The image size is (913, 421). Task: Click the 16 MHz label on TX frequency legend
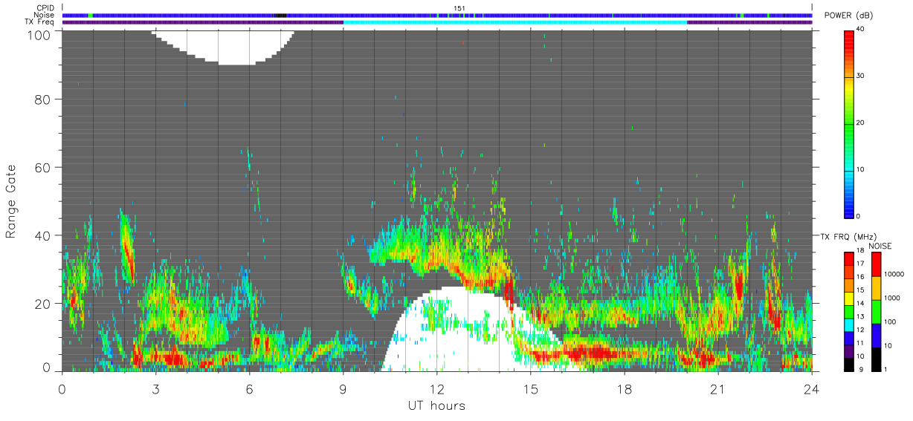pyautogui.click(x=859, y=277)
